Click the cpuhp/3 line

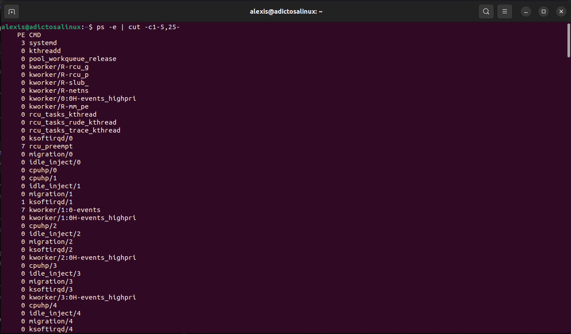click(39, 266)
